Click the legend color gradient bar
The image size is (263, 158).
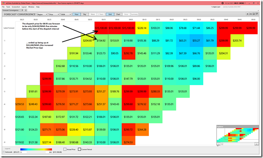pos(36,149)
